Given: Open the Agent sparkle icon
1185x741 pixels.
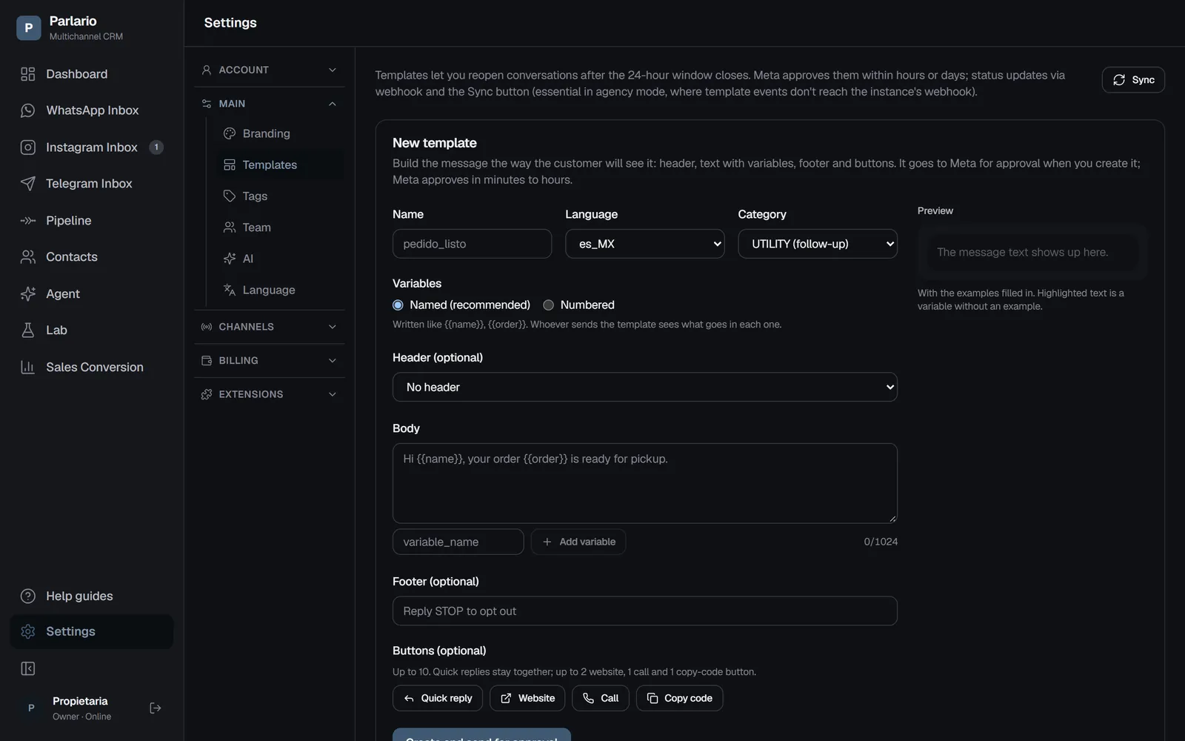Looking at the screenshot, I should 27,294.
